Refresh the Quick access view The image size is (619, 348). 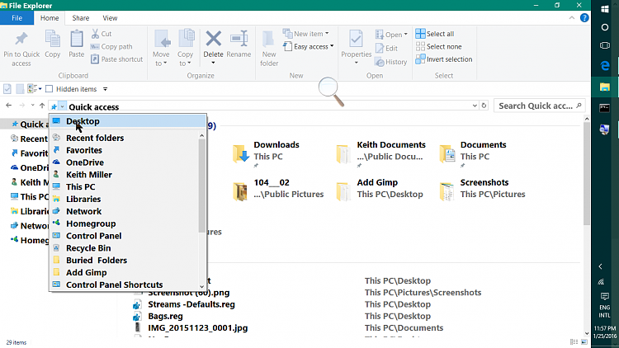(484, 106)
